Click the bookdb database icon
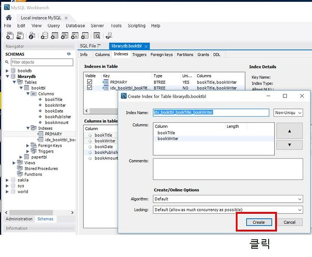Viewport: 312px width, 257px height. click(x=13, y=71)
